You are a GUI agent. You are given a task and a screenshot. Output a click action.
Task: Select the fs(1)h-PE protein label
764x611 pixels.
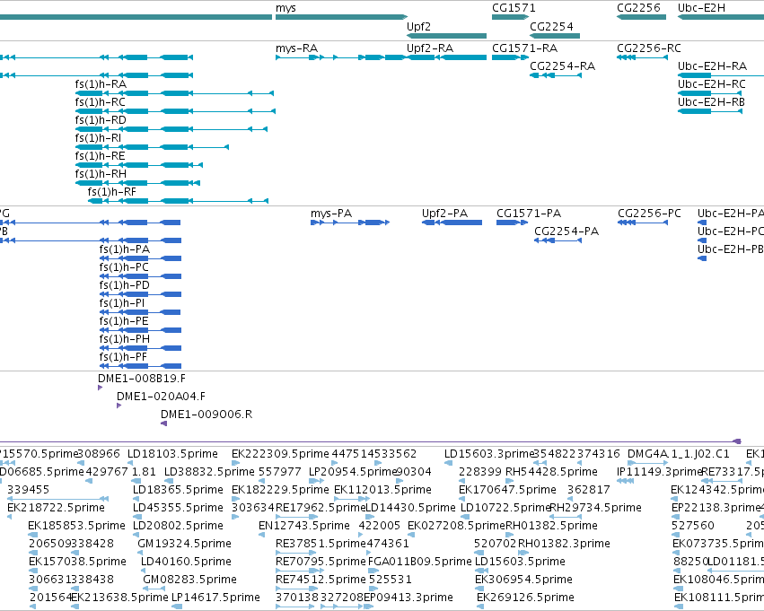coord(124,322)
